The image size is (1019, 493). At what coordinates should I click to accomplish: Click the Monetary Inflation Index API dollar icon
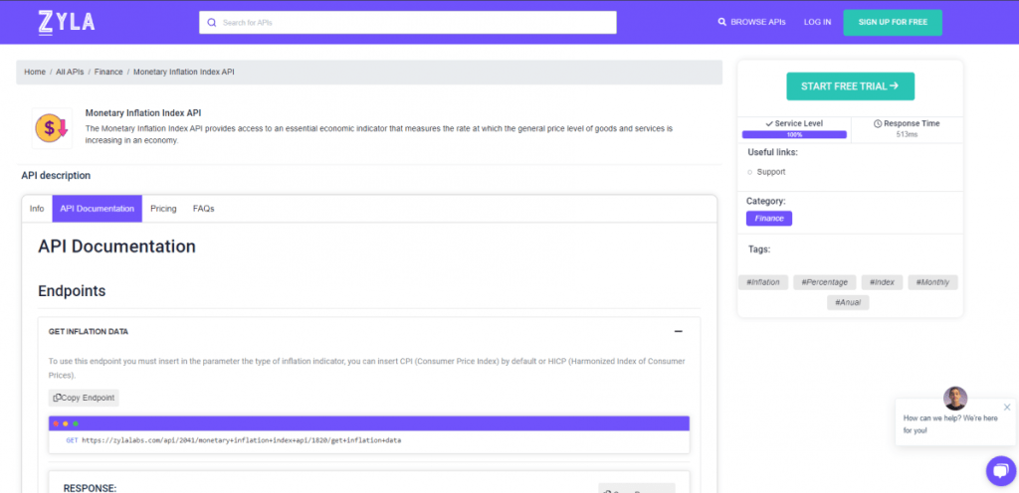coord(52,128)
